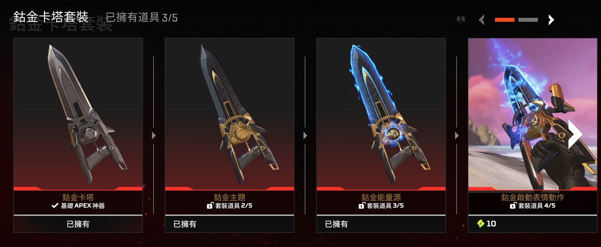Click the 已擁有 button under 鈷金能量源

[381, 224]
